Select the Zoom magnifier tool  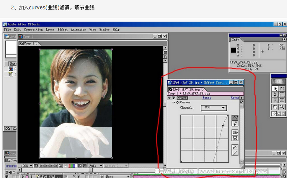tap(282, 107)
